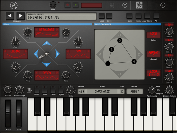This screenshot has width=177, height=133.
Task: Click the keyboard settings icon beside Bend Range
Action: pyautogui.click(x=29, y=90)
